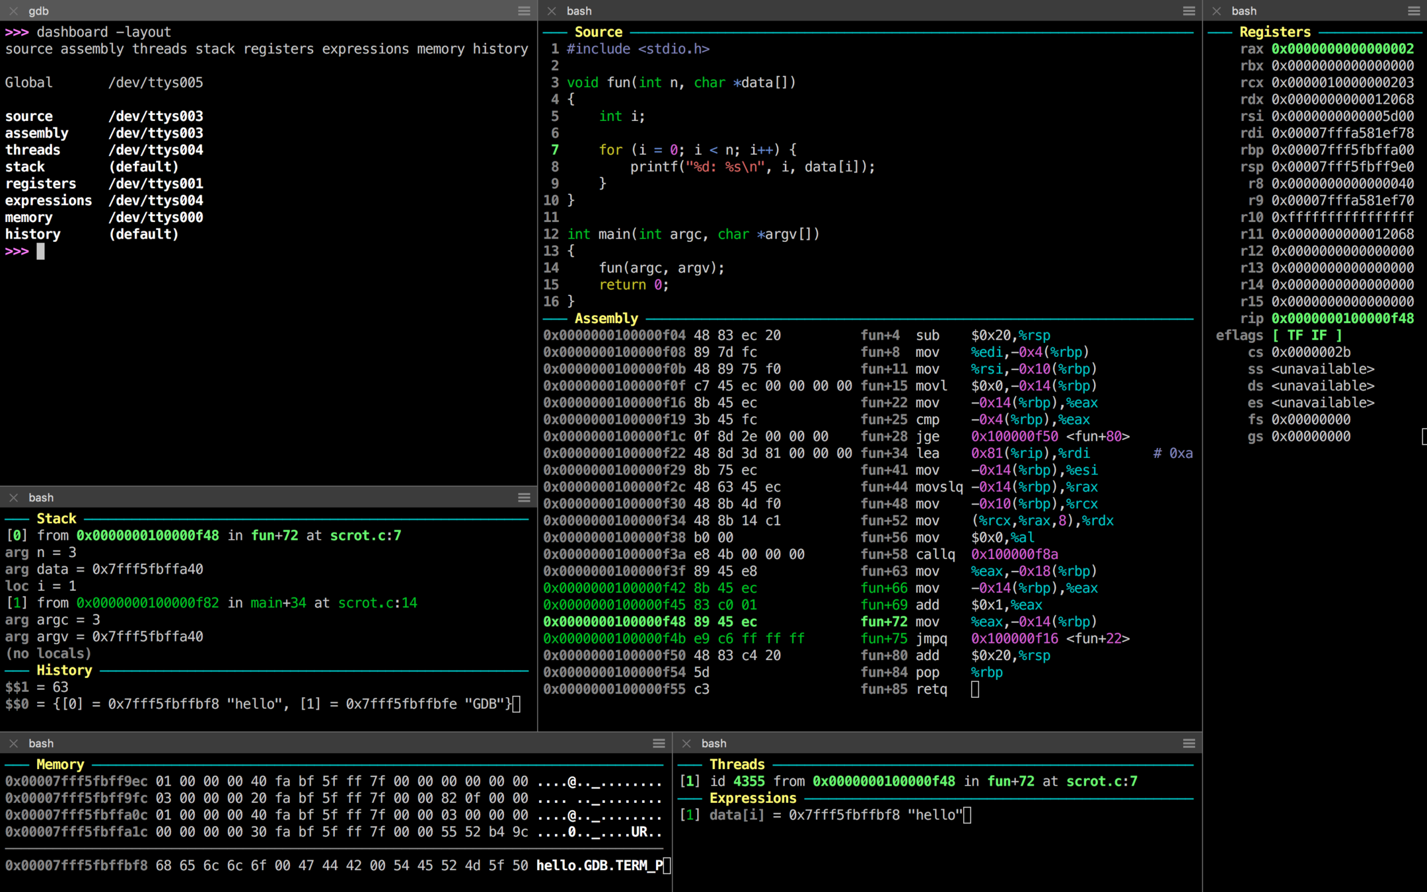The image size is (1427, 892).
Task: Click the $$1 = 63 history entry
Action: click(x=37, y=687)
